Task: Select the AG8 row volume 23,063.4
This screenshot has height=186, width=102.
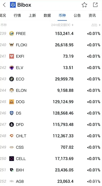Action: (x=65, y=181)
